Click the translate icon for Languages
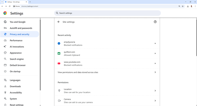Viewport: 197px width, 106px height. [5, 80]
